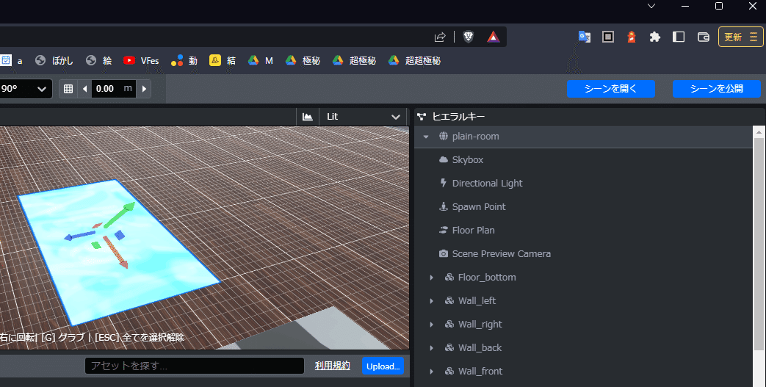
Task: Open the browser tab list chevron
Action: tap(651, 6)
